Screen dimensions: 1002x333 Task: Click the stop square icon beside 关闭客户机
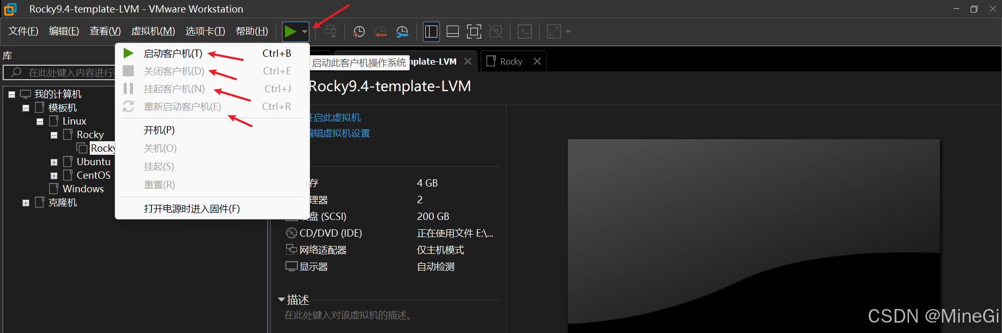128,71
